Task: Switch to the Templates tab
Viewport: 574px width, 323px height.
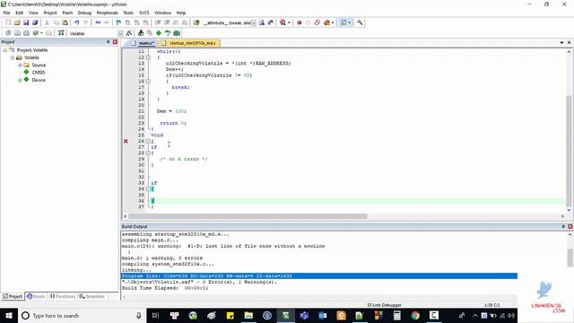Action: point(92,296)
